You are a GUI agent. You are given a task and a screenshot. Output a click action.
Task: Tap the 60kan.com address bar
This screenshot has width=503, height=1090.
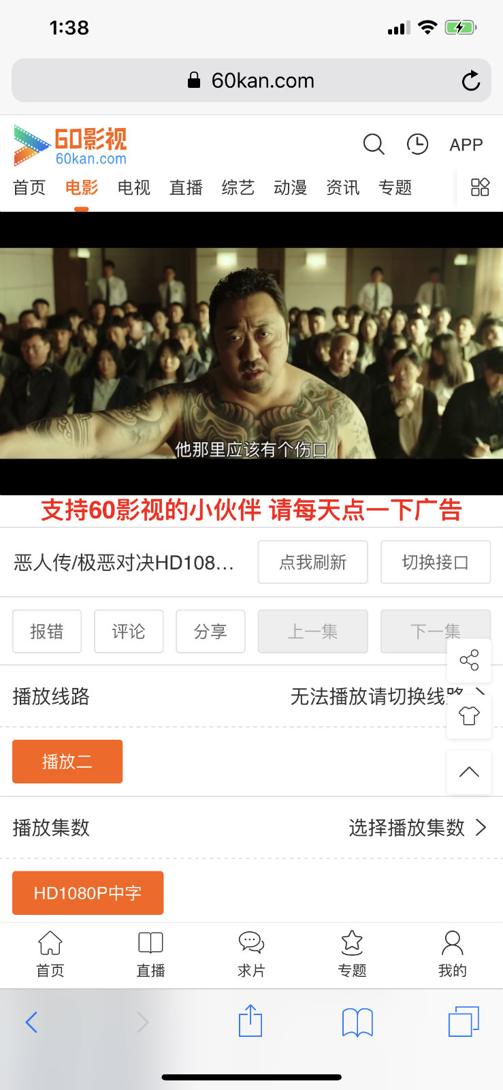click(251, 80)
